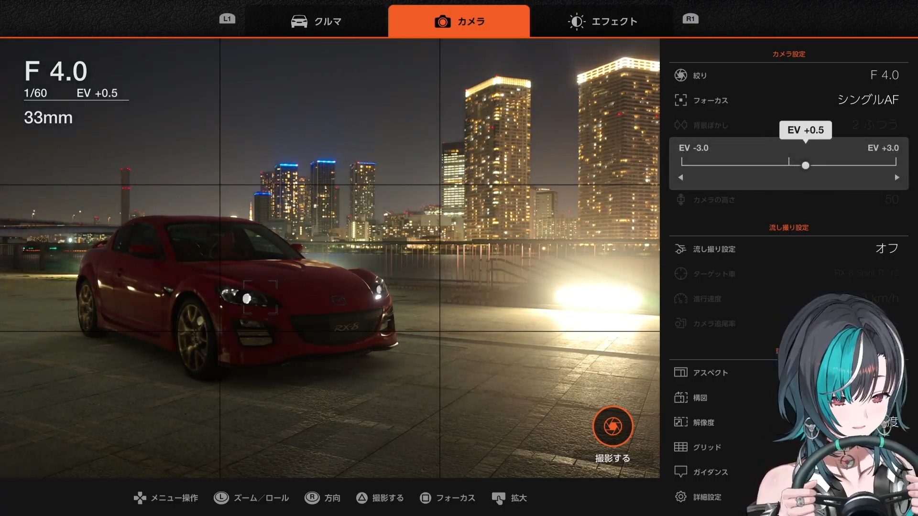Viewport: 918px width, 516px height.
Task: Click the 流し撮り設定 panning icon
Action: point(680,249)
